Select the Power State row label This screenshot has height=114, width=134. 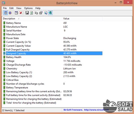coord(12,38)
